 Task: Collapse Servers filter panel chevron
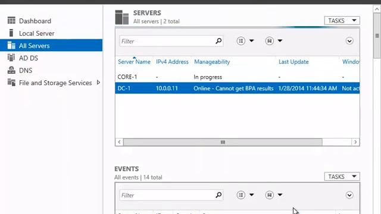[349, 41]
